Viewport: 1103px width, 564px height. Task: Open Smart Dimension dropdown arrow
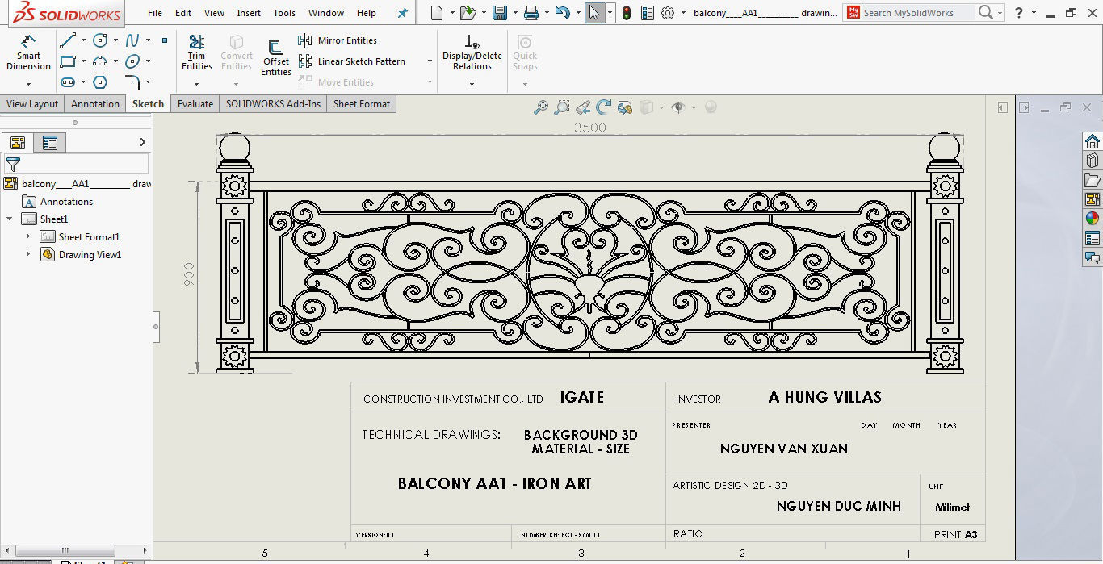click(x=28, y=84)
